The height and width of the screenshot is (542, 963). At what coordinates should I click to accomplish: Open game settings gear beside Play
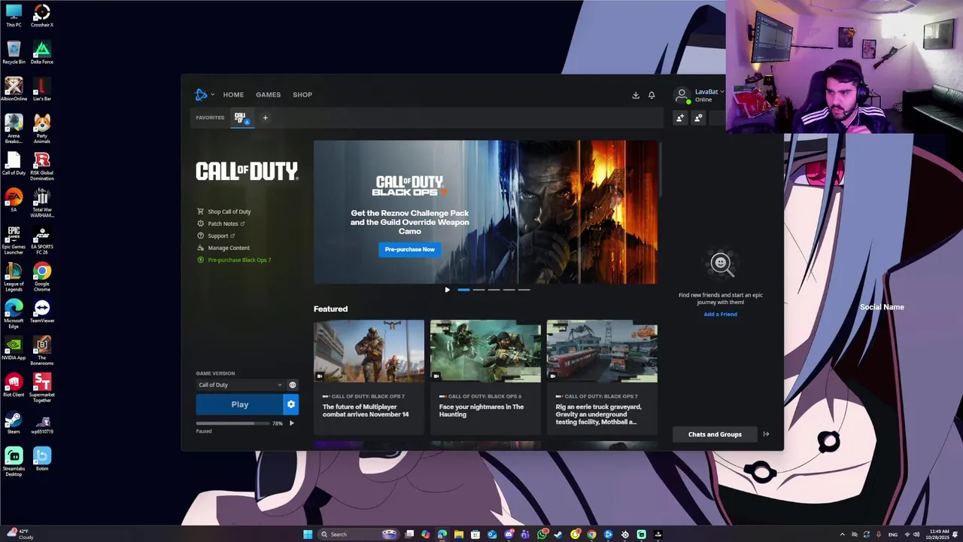pyautogui.click(x=291, y=404)
